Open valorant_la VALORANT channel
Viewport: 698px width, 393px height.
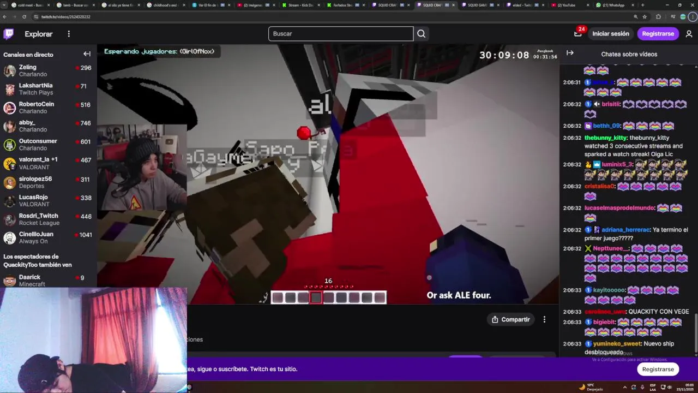coord(49,163)
